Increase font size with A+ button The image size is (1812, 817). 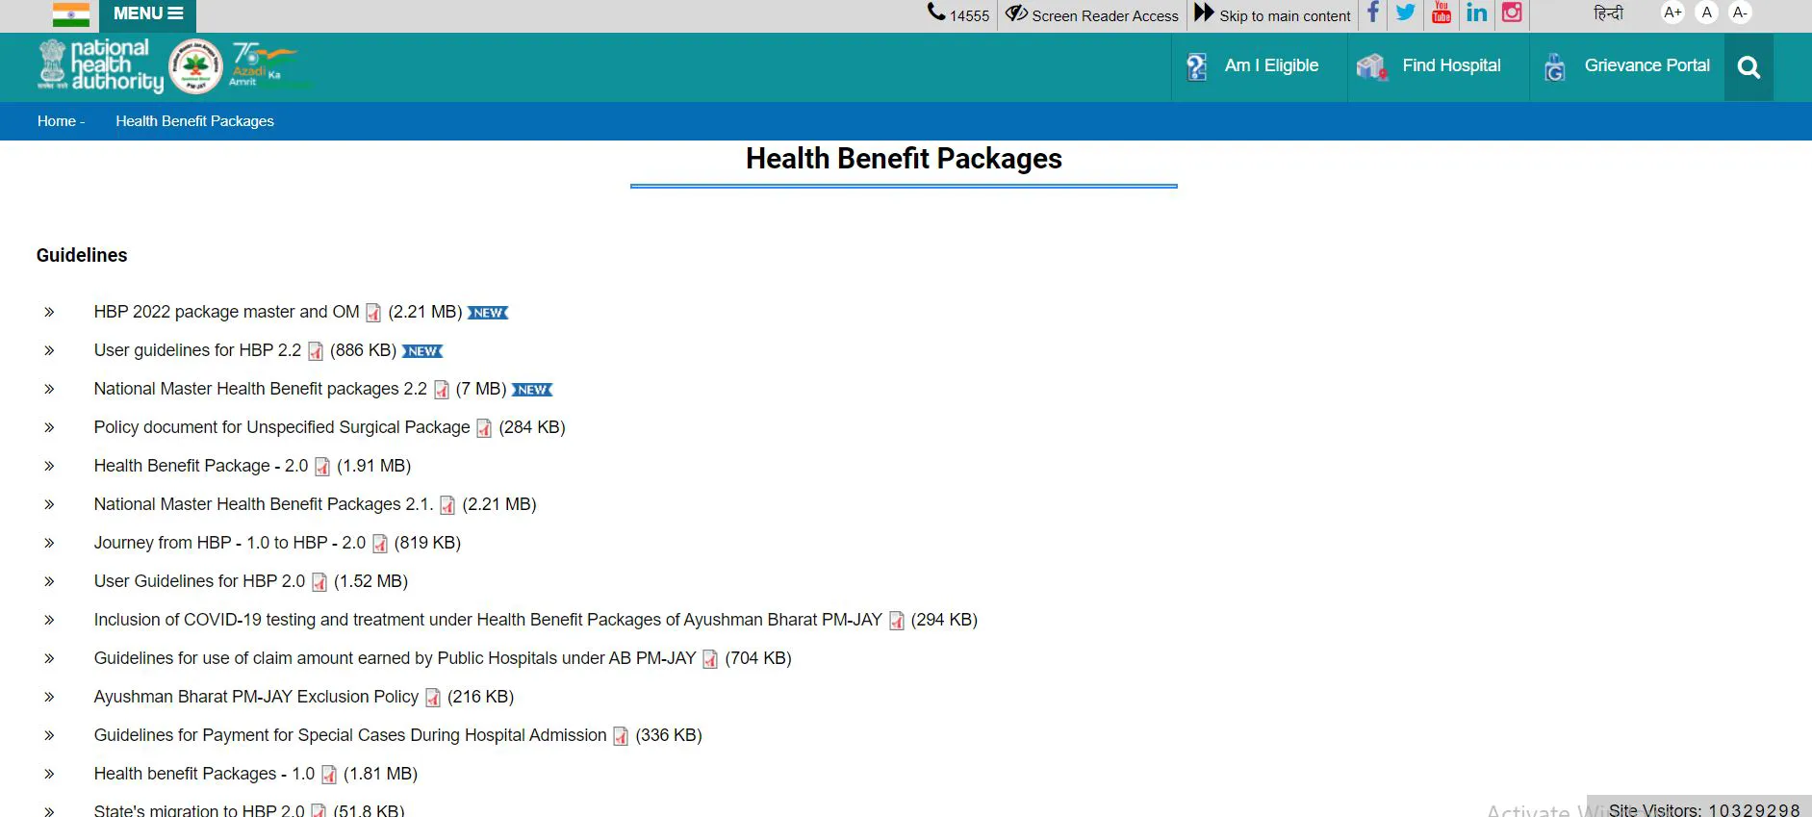[x=1672, y=13]
